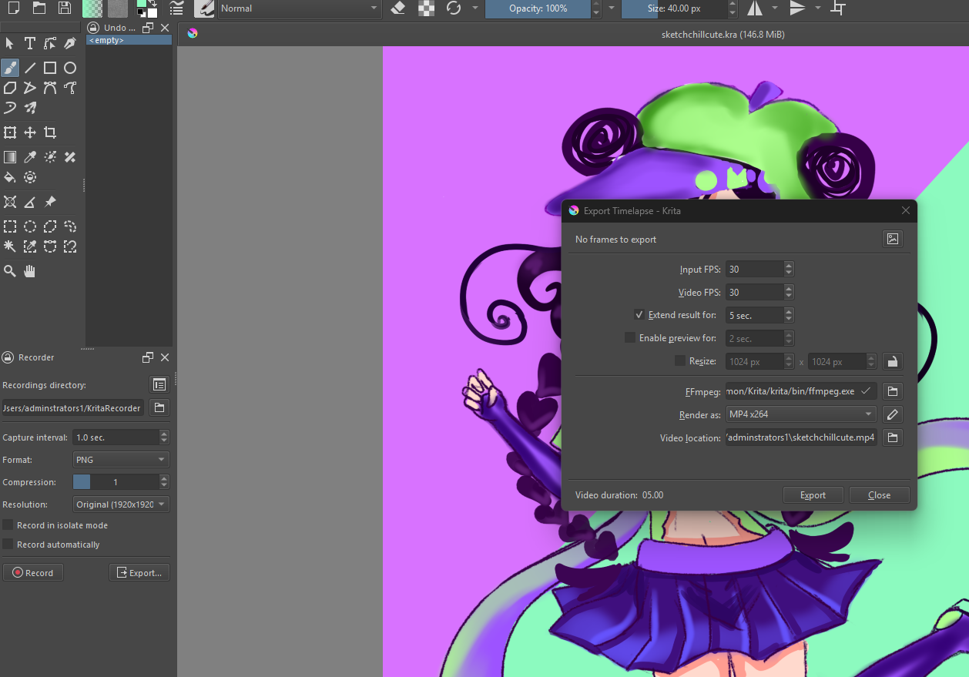Select the empty entry in Undo history
This screenshot has width=969, height=677.
(129, 40)
